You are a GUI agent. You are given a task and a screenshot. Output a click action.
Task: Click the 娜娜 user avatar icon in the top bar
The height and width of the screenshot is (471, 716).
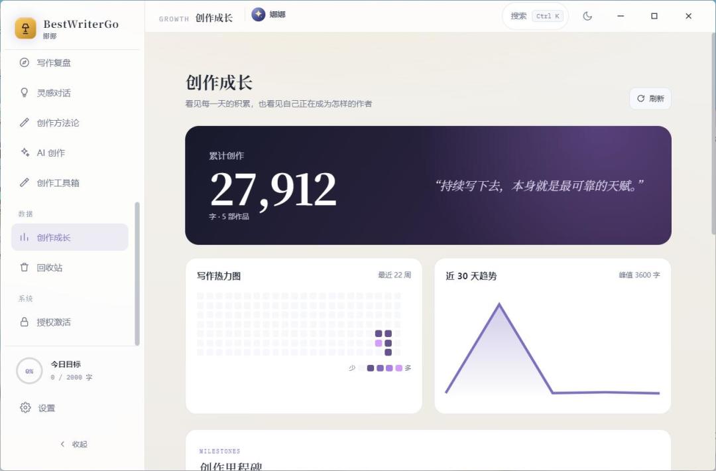click(x=259, y=15)
